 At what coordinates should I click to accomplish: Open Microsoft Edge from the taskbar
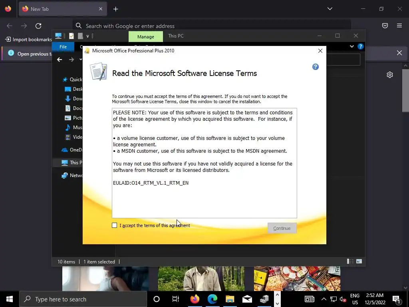(x=212, y=299)
